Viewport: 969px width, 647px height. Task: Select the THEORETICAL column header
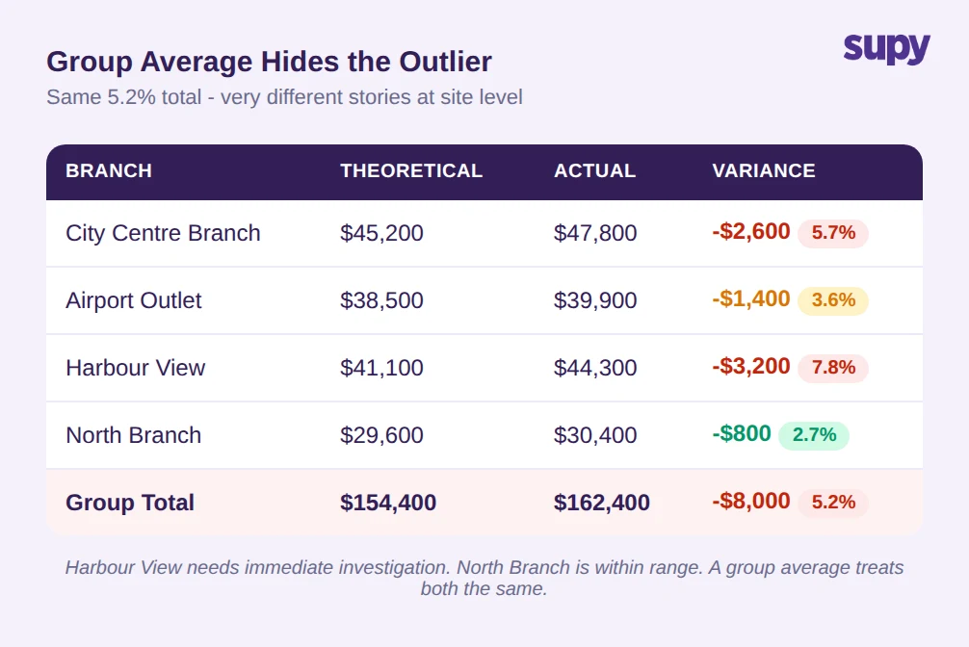(411, 170)
